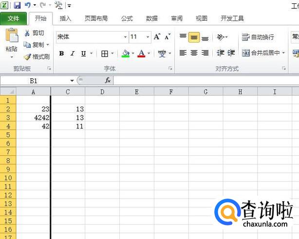Click the 合并后居中 merge button
299x239 pixels.
[261, 53]
